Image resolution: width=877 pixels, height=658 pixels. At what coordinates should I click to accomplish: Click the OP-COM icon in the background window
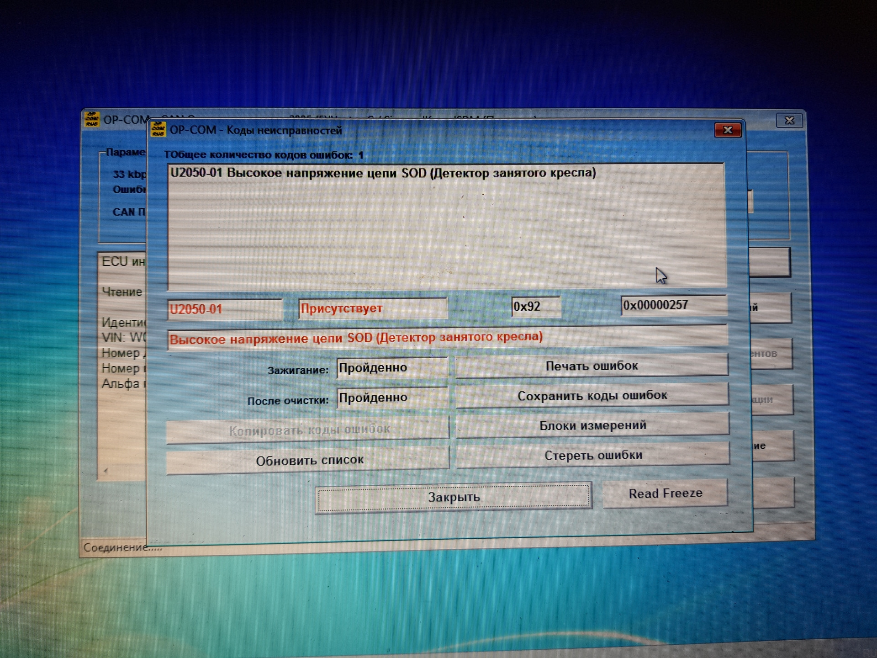click(92, 119)
